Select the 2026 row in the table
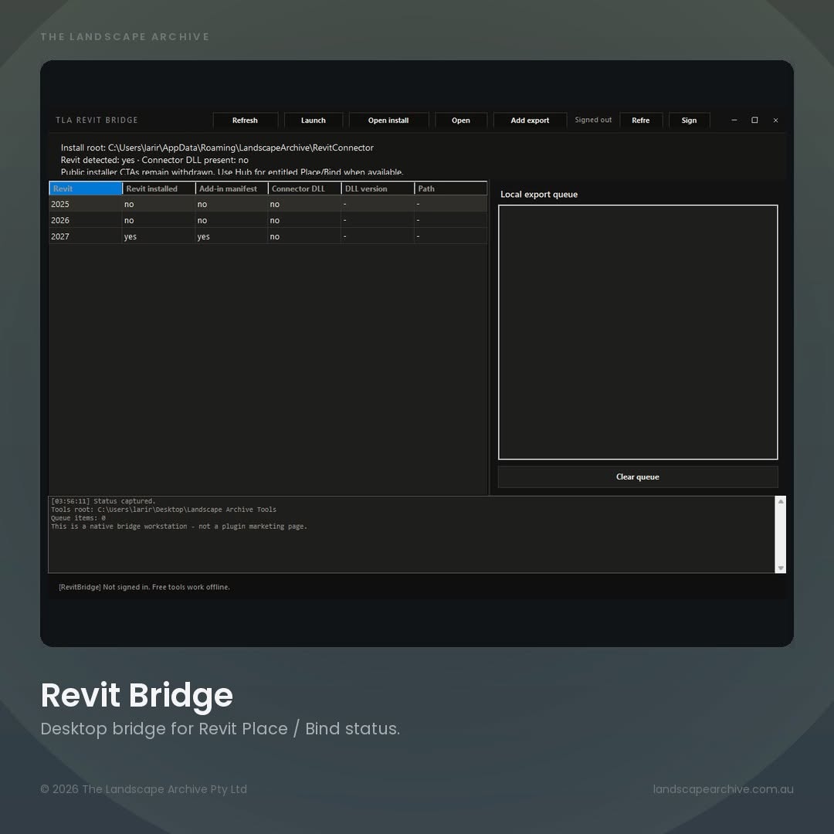Image resolution: width=834 pixels, height=834 pixels. (268, 220)
